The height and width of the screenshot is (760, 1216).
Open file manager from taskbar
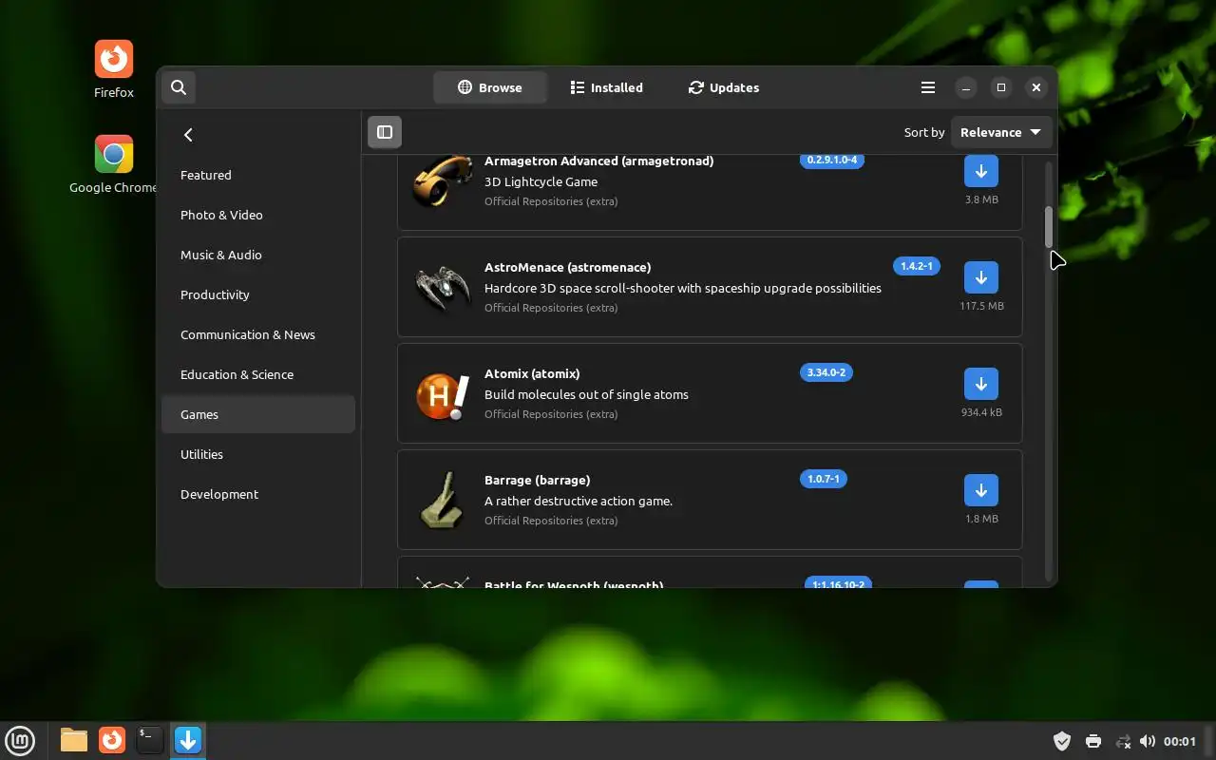tap(74, 740)
